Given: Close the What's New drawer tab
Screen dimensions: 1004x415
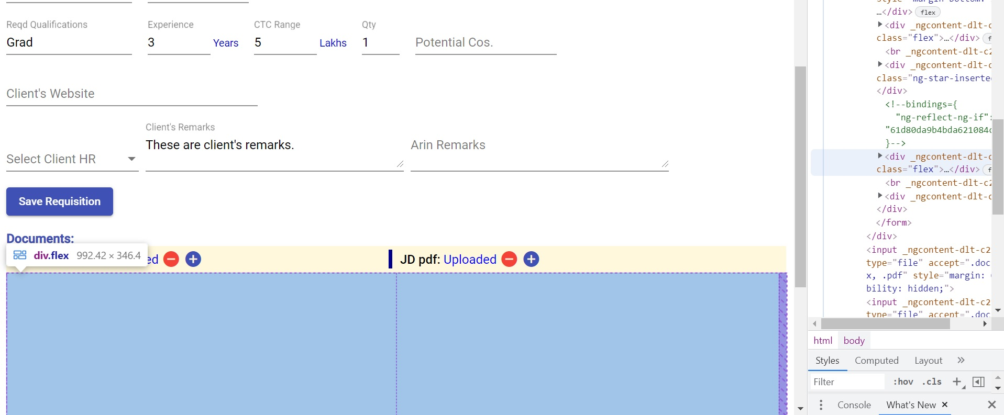Looking at the screenshot, I should tap(945, 405).
